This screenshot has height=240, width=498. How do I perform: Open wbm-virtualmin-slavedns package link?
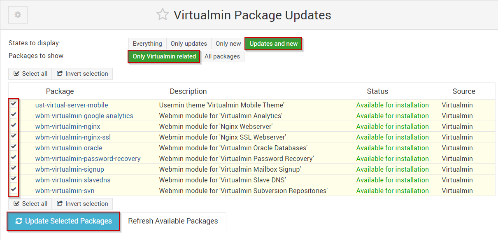[x=73, y=180]
